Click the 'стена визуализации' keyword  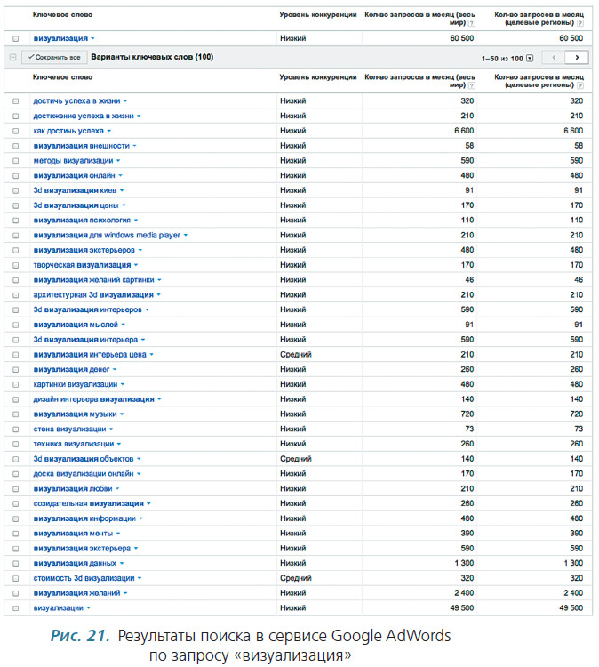pyautogui.click(x=69, y=429)
